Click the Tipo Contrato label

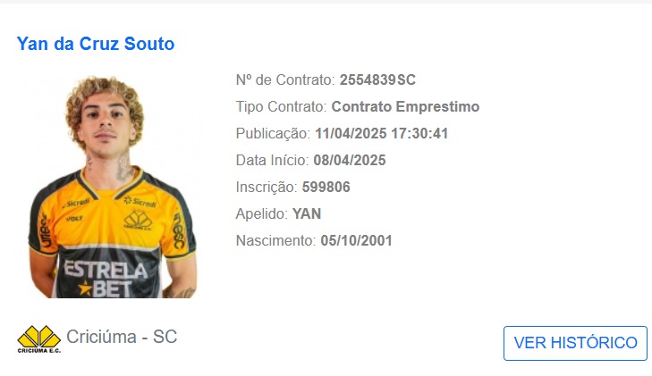[x=282, y=106]
